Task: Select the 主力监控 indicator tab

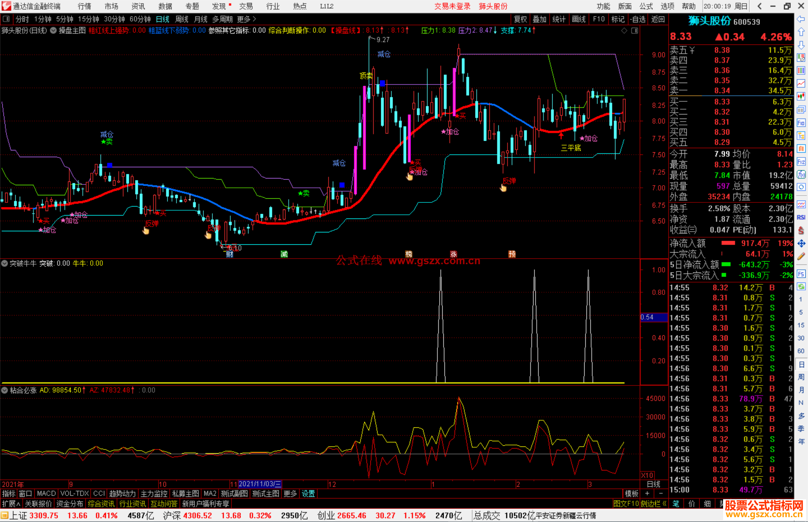Action: click(x=154, y=494)
